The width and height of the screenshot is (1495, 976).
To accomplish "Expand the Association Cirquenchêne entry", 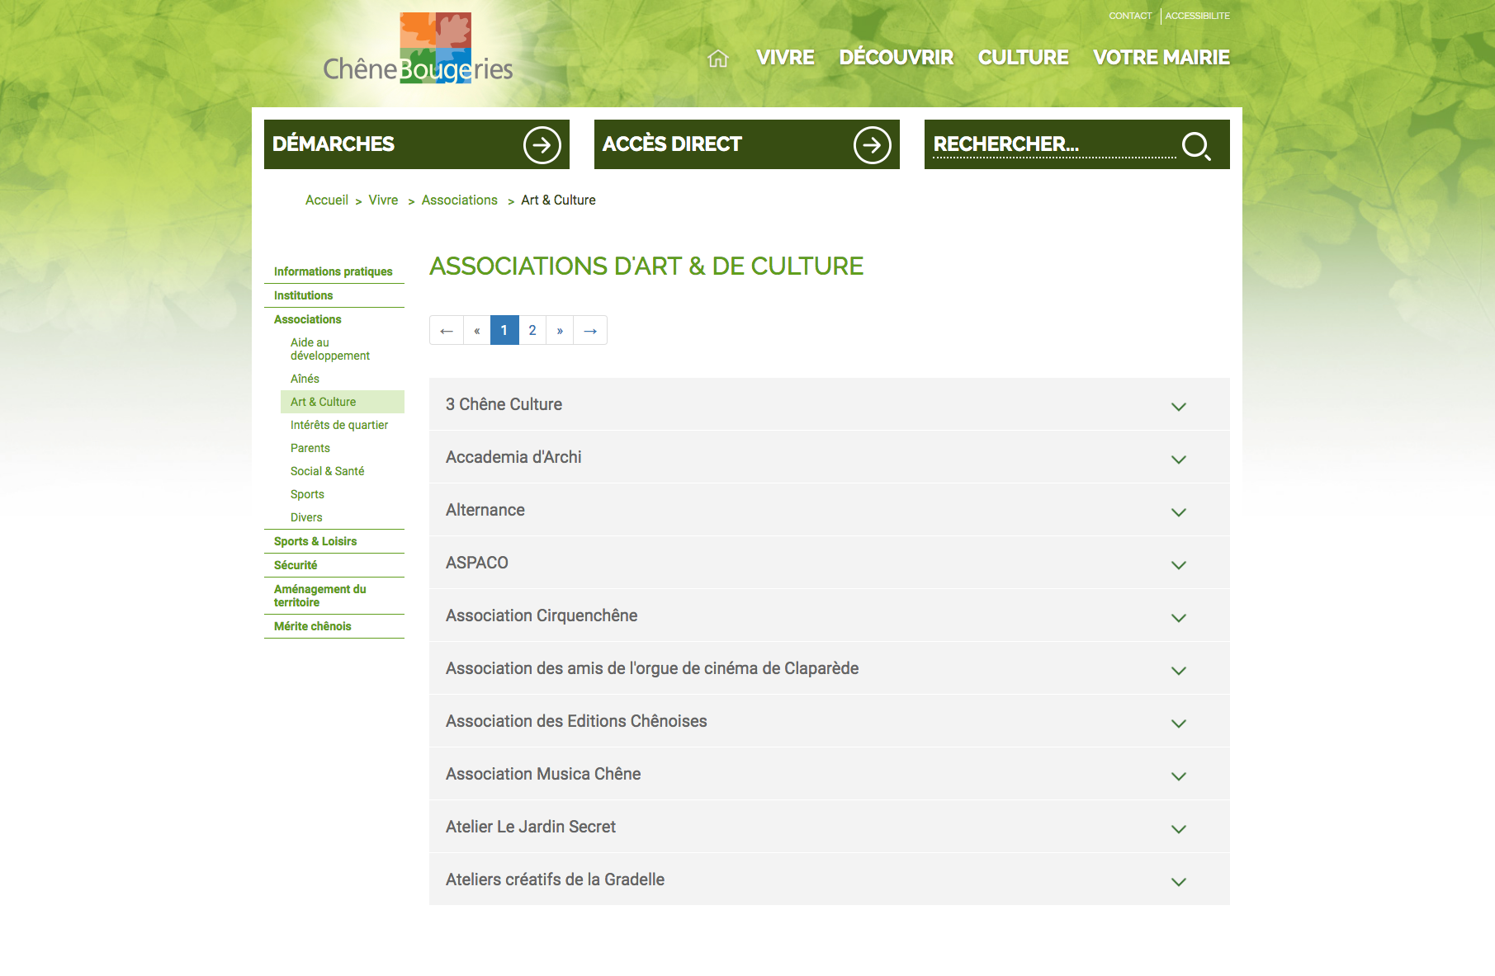I will pyautogui.click(x=830, y=615).
